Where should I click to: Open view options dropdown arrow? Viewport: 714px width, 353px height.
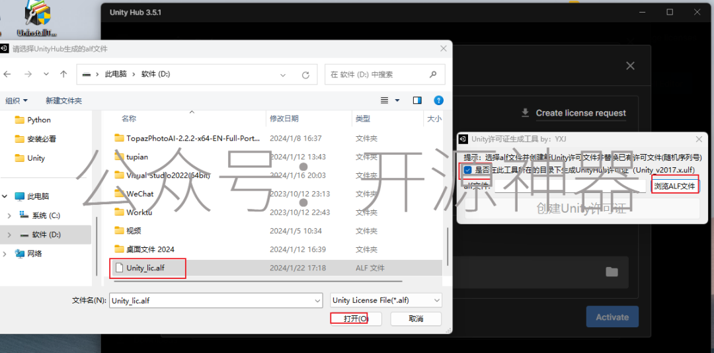[x=397, y=100]
